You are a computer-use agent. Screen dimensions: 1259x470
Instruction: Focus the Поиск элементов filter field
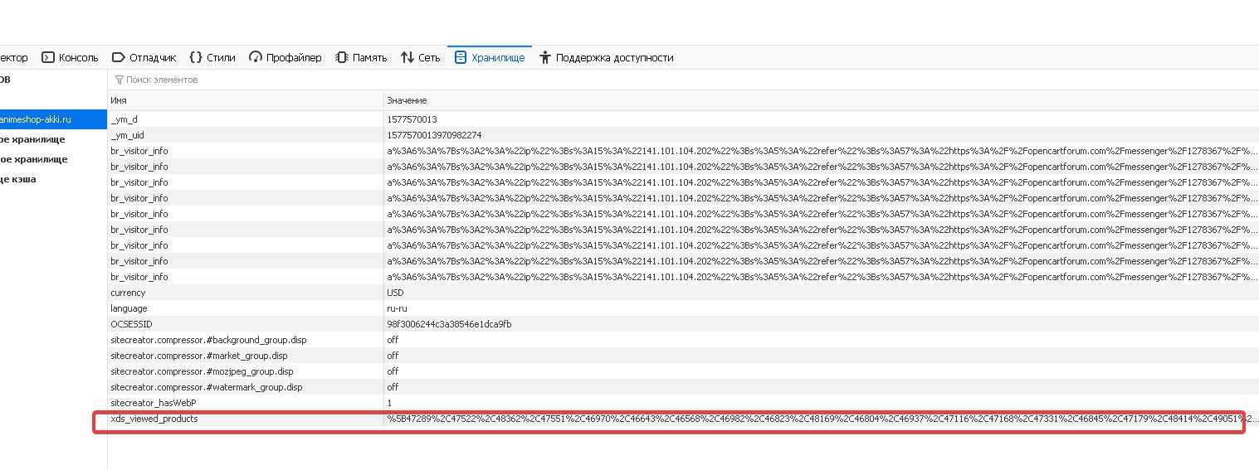coord(683,80)
